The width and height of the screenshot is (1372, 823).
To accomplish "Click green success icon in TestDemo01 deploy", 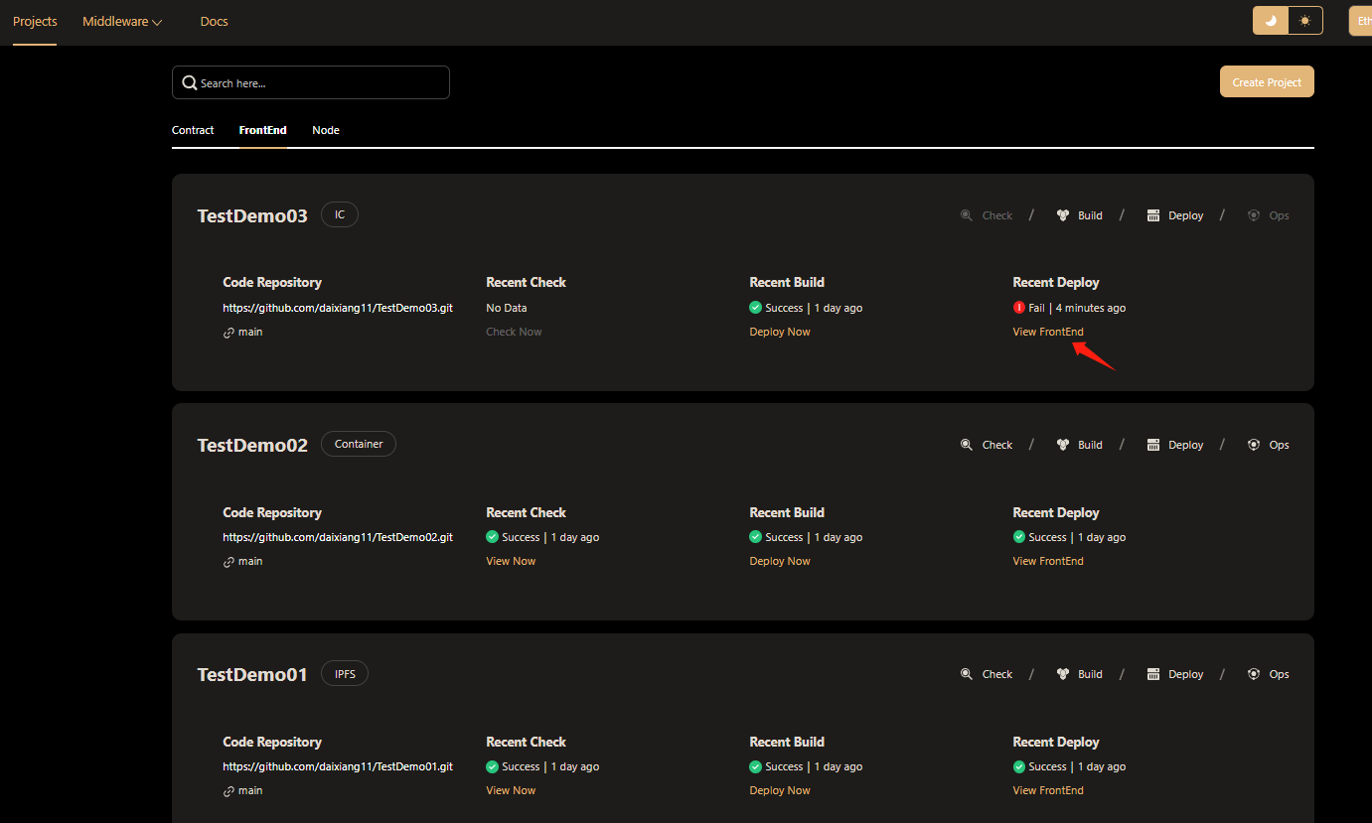I will click(1018, 766).
